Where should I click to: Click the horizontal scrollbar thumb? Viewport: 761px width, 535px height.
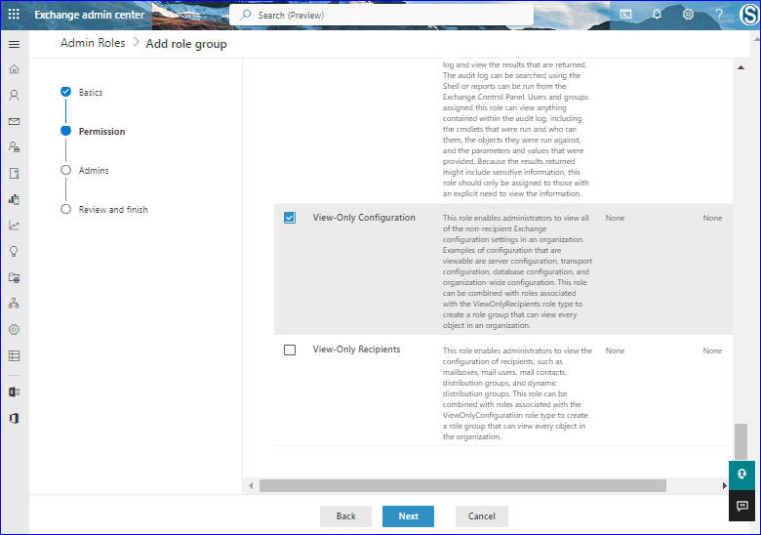[x=462, y=485]
